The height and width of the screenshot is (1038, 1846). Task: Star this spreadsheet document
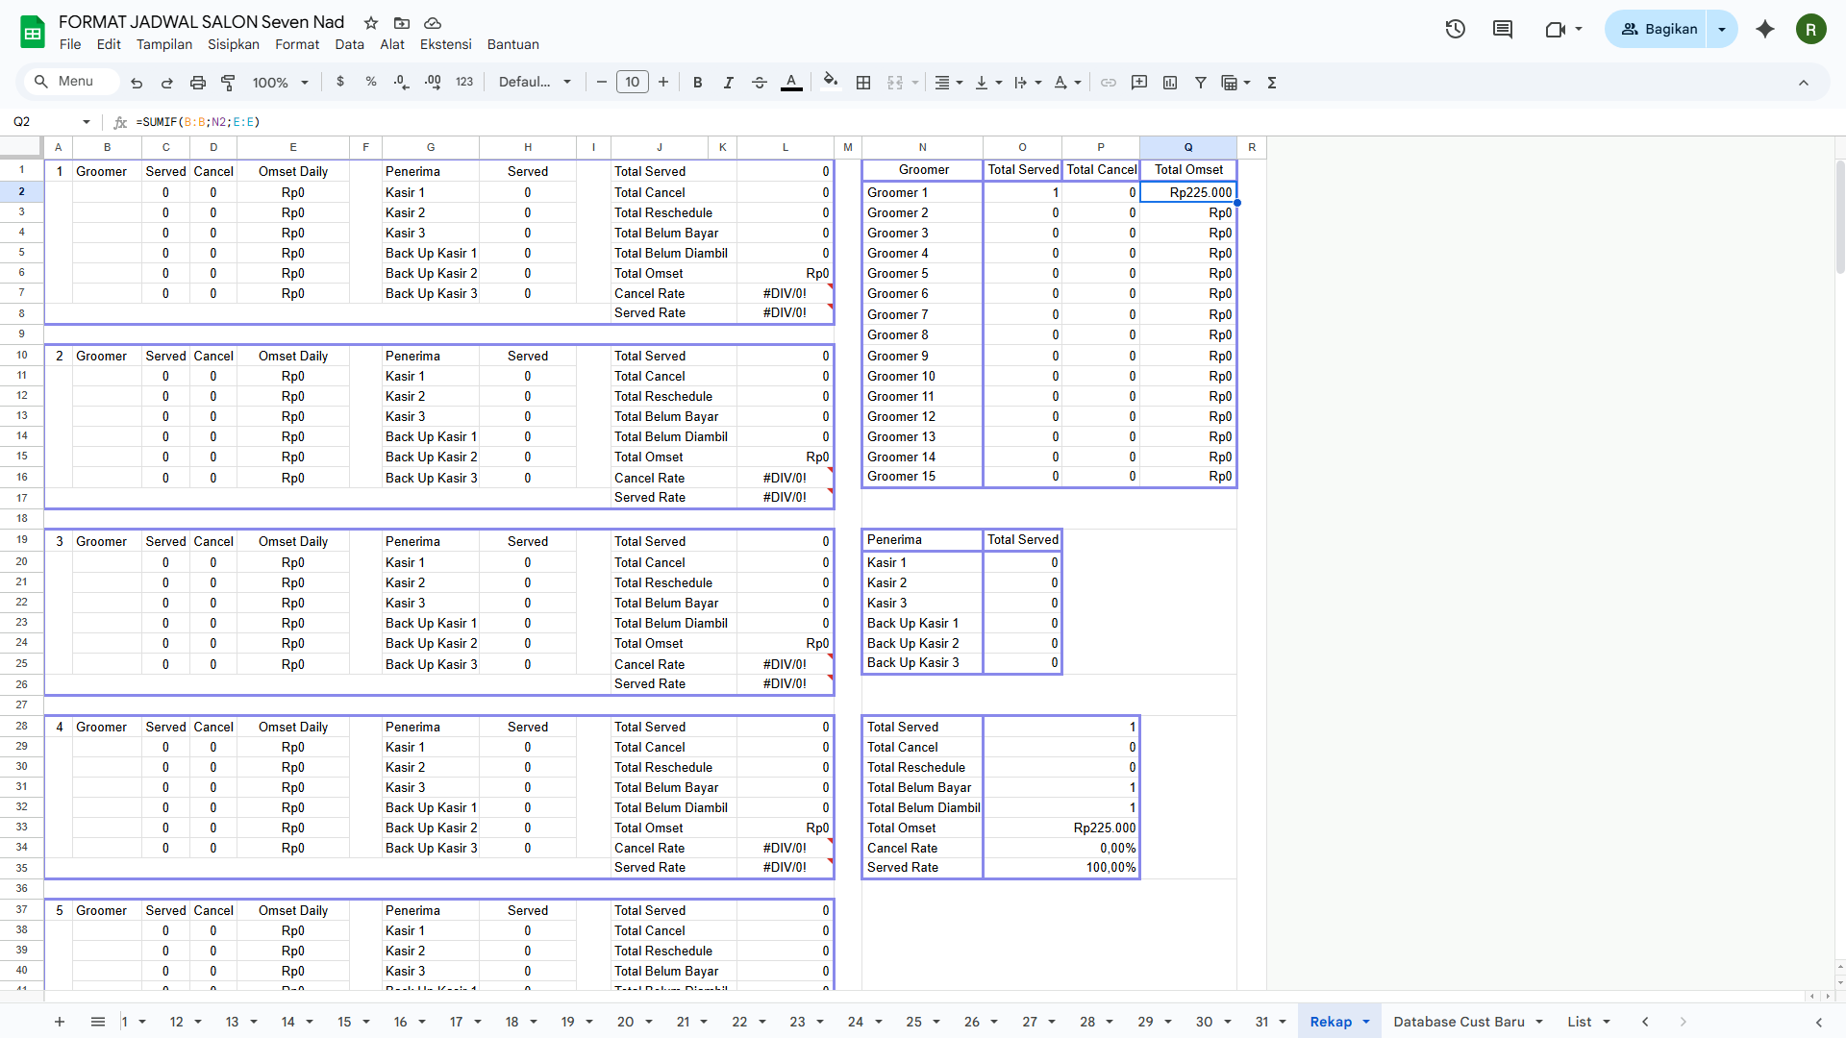pos(371,22)
